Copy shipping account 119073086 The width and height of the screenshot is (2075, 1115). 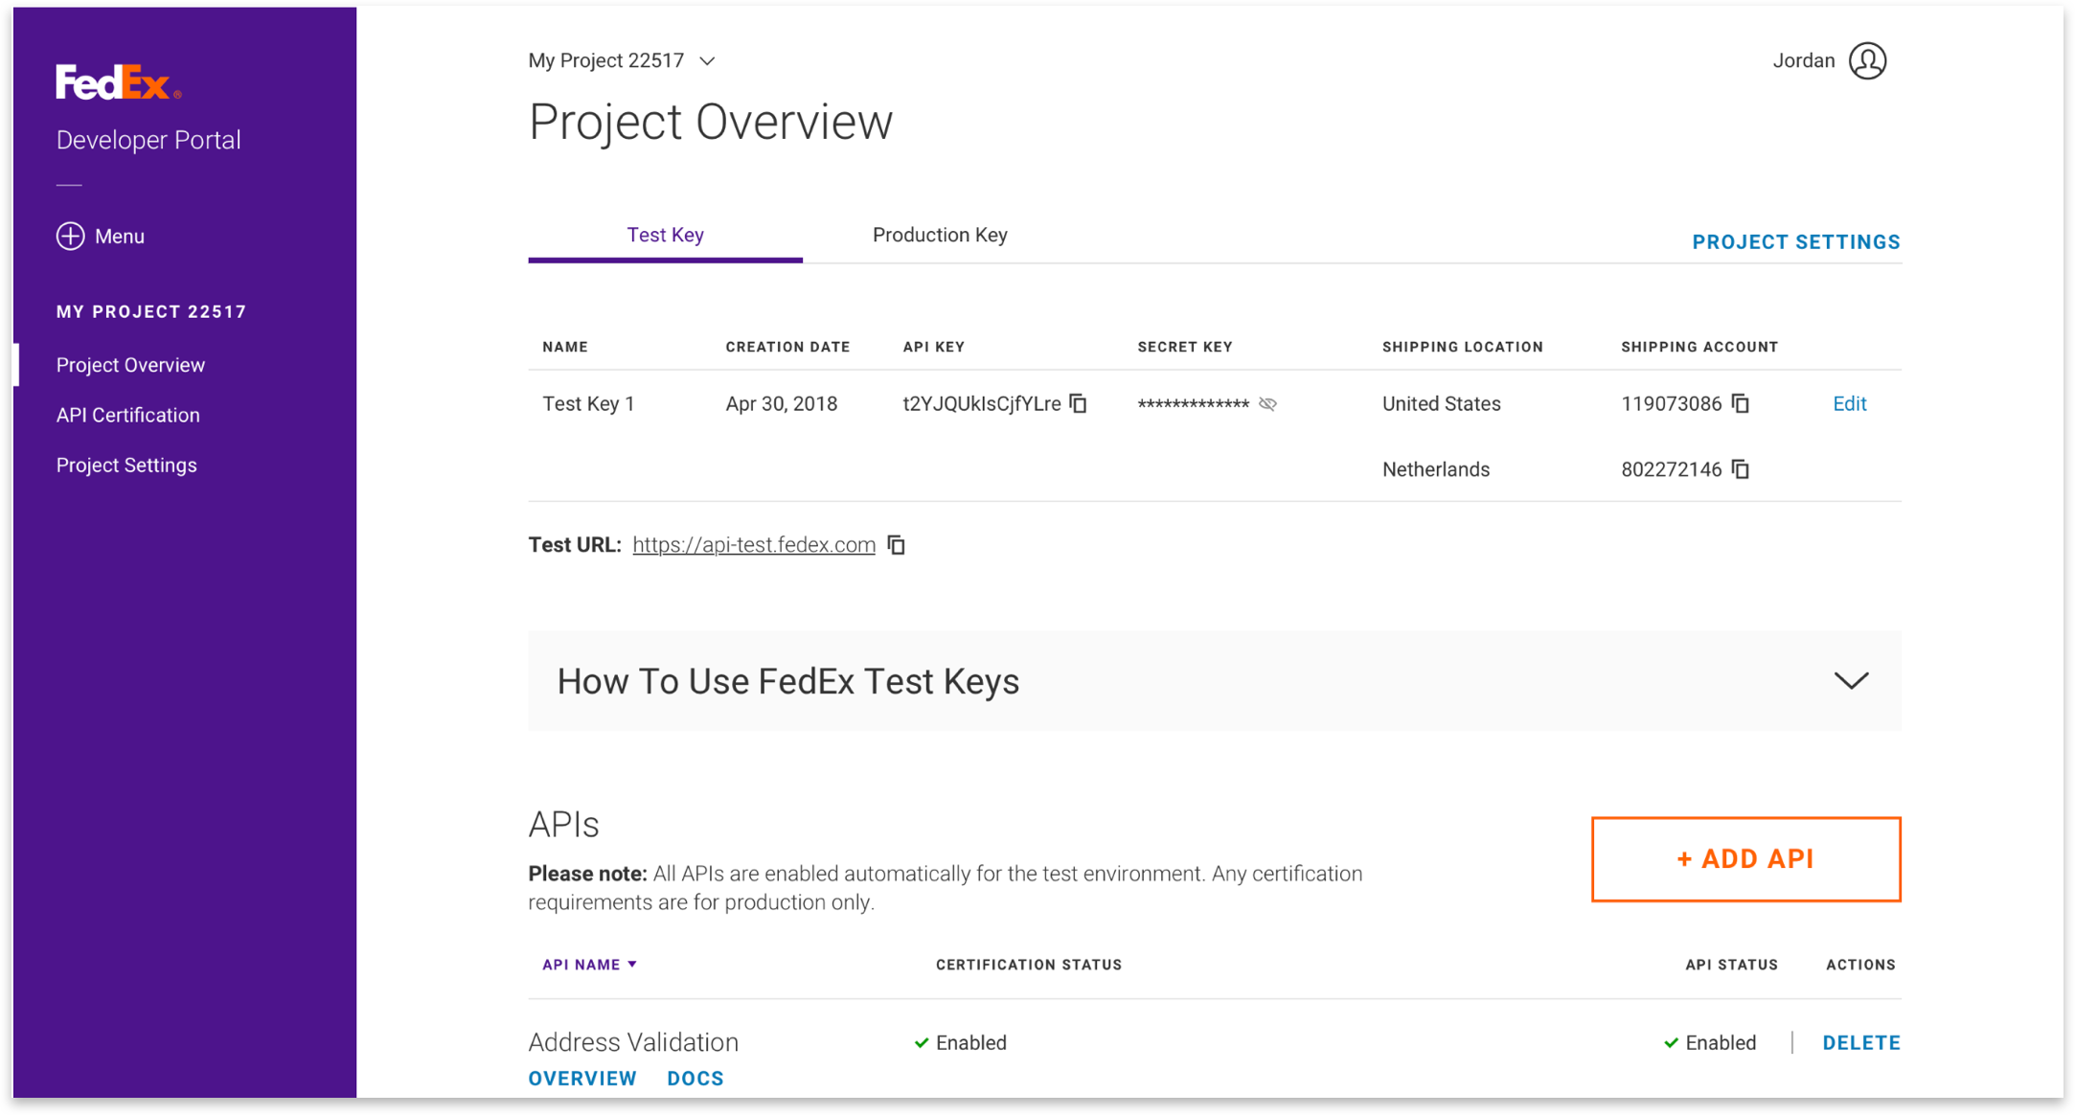[1740, 403]
